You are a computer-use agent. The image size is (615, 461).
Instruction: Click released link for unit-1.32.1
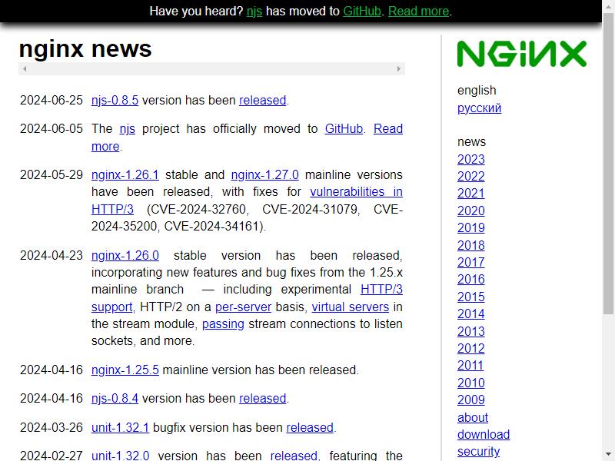pos(310,427)
